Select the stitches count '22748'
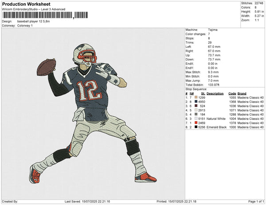 point(259,3)
